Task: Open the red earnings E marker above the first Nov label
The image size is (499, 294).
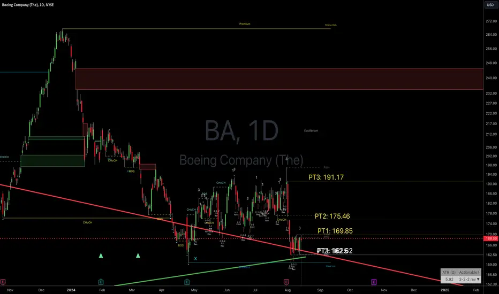Action: click(x=3, y=282)
